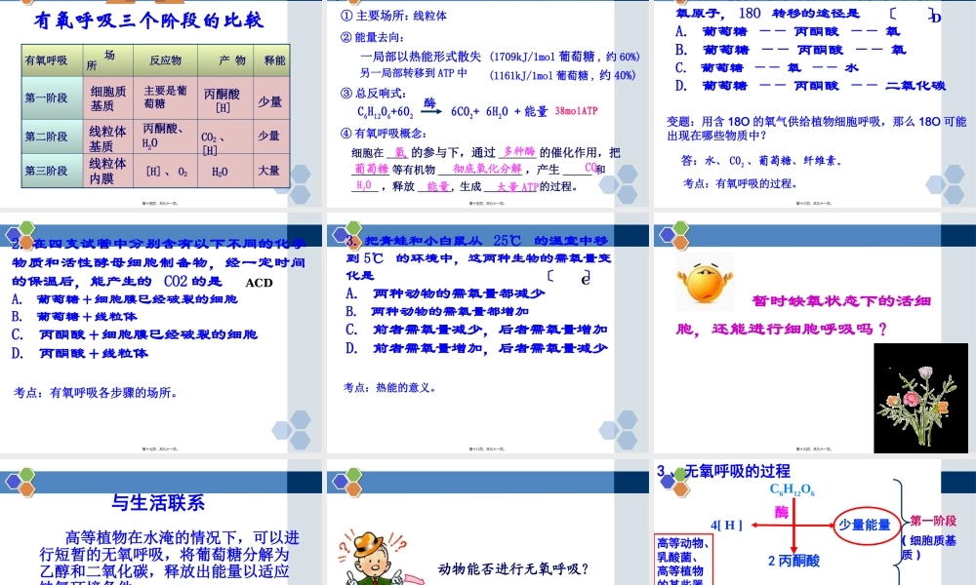Click the red-bordered box starting 高等动物、乳酸菌

pyautogui.click(x=683, y=560)
